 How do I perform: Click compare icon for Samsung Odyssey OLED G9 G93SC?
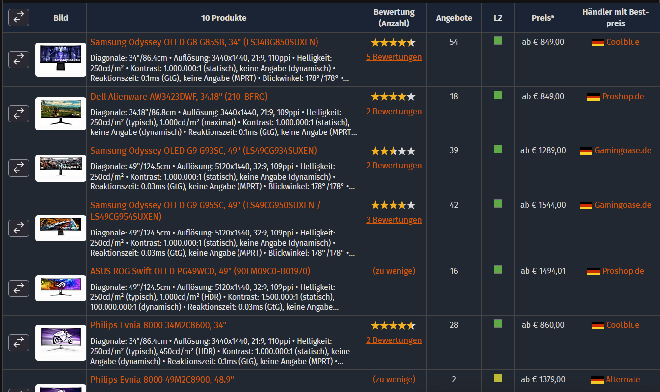click(19, 168)
